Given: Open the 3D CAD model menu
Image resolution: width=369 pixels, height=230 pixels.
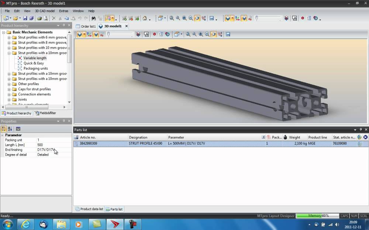Looking at the screenshot, I should (45, 11).
